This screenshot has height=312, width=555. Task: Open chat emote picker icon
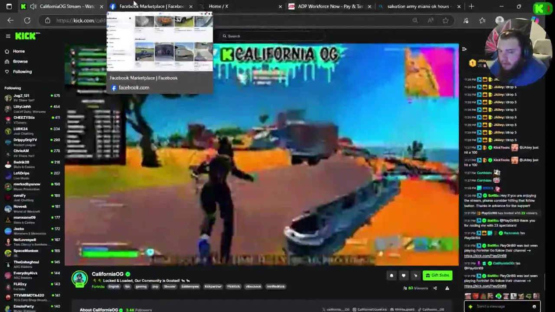tap(534, 306)
